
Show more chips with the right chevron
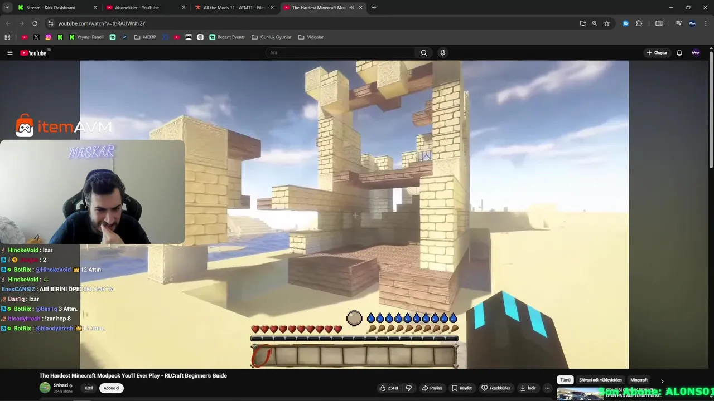[x=662, y=381]
